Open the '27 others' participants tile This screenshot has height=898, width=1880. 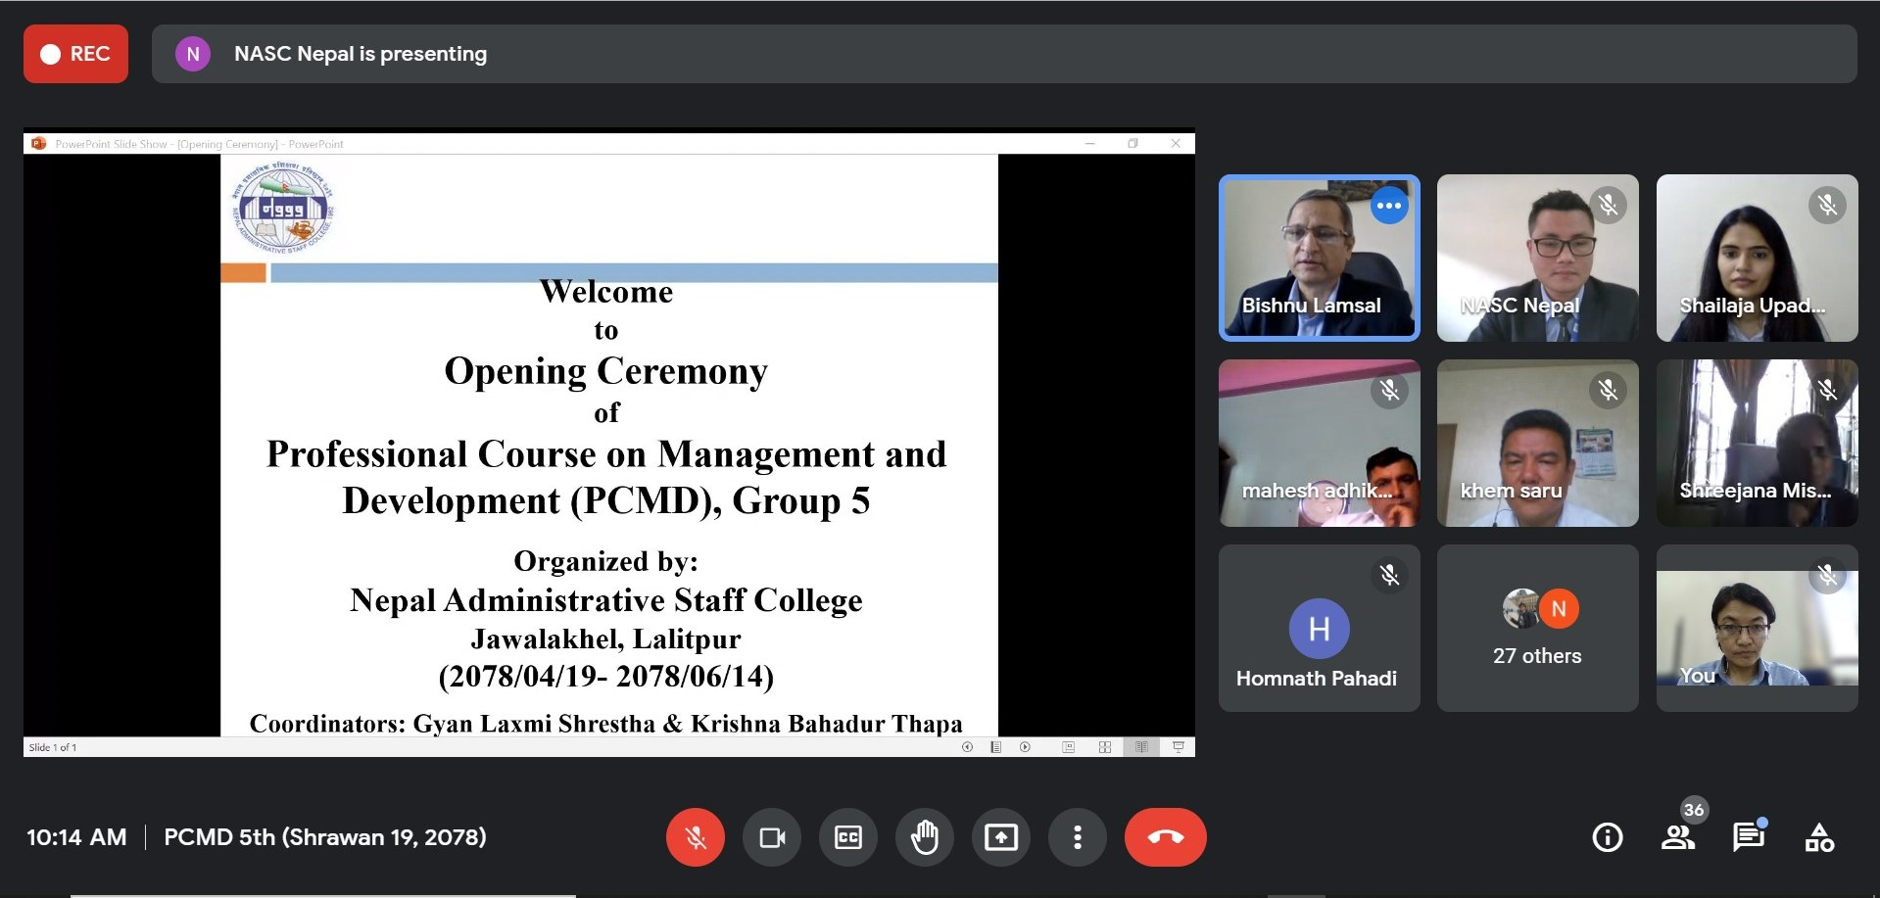coord(1538,628)
